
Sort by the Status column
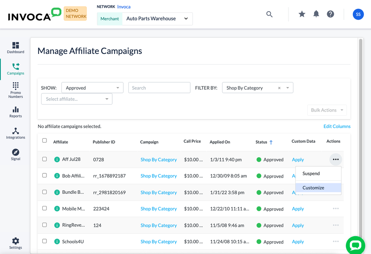[264, 142]
